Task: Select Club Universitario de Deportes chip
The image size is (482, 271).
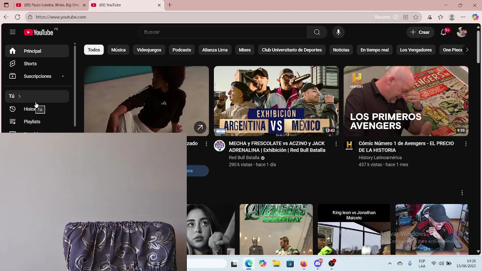Action: (292, 50)
